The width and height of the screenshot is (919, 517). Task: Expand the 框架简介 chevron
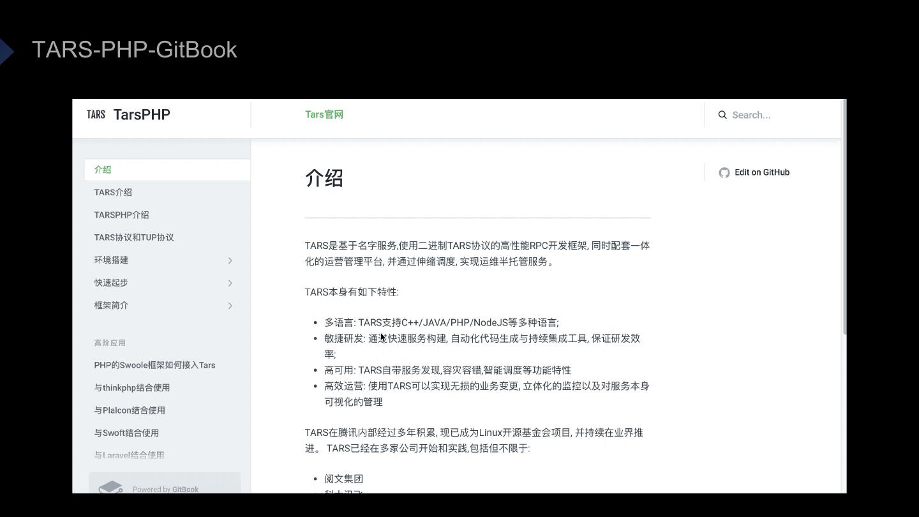point(230,306)
